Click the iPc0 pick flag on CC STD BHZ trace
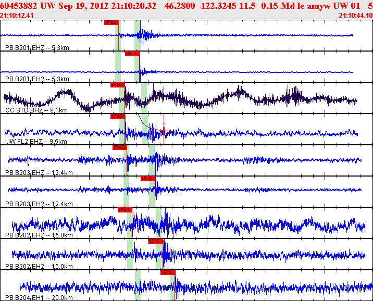The width and height of the screenshot is (373, 301). click(x=117, y=85)
